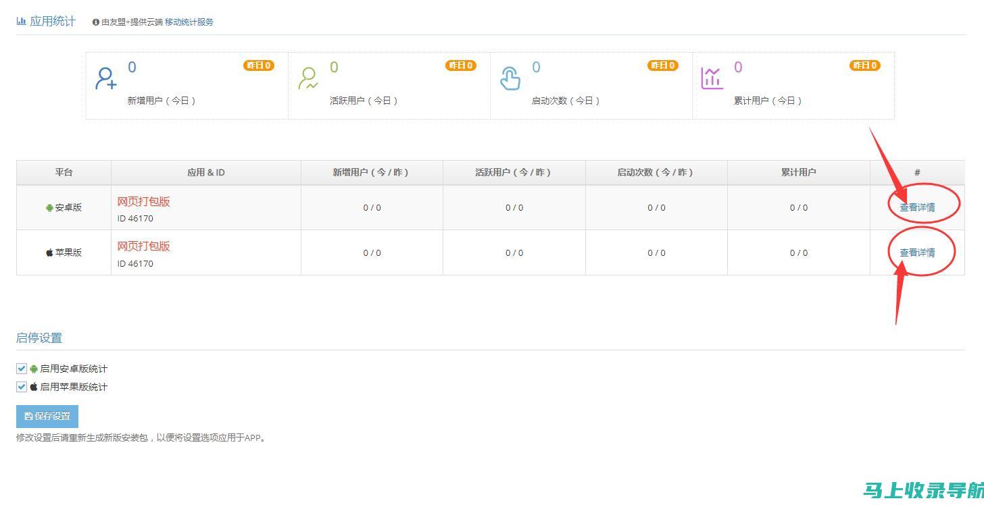Click the 启停设置 section heading
The height and width of the screenshot is (505, 984).
click(39, 338)
